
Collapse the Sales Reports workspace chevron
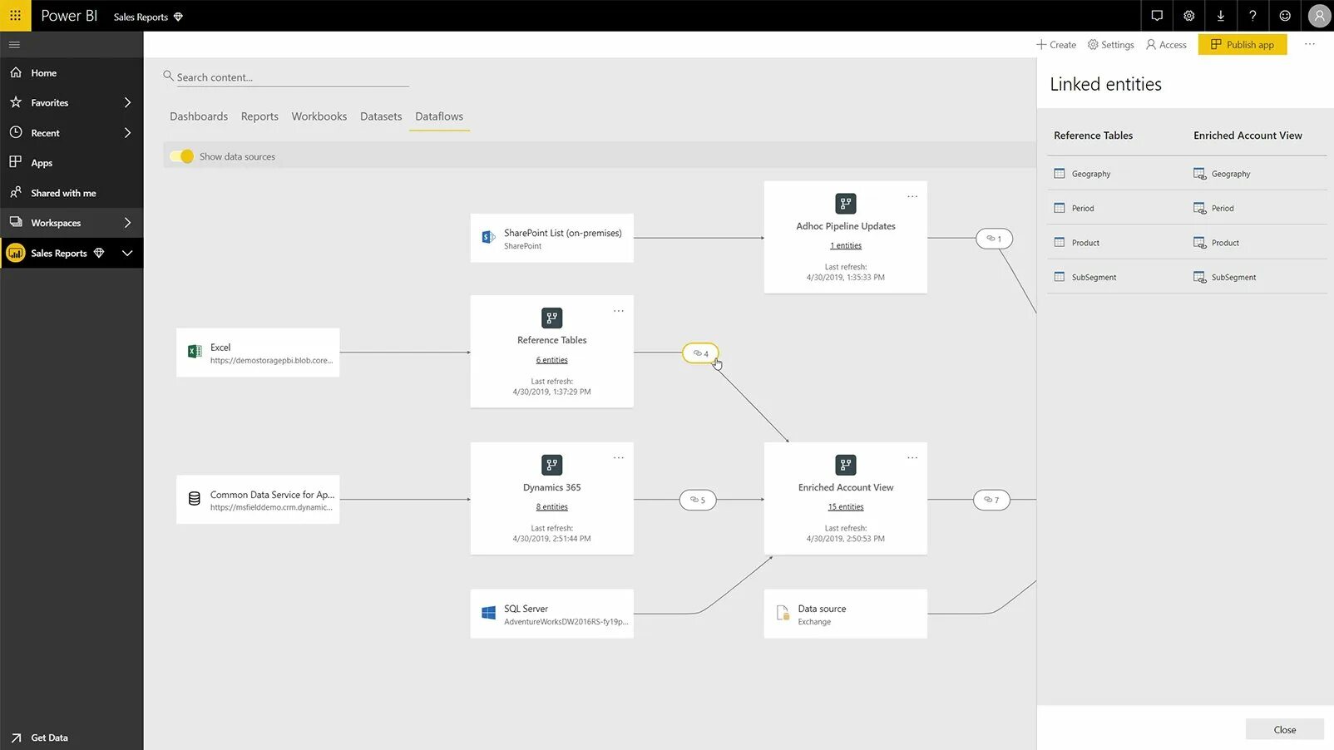click(x=127, y=253)
